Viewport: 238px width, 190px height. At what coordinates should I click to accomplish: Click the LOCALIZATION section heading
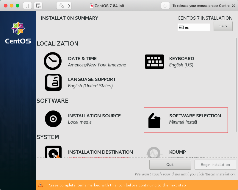tap(57, 43)
